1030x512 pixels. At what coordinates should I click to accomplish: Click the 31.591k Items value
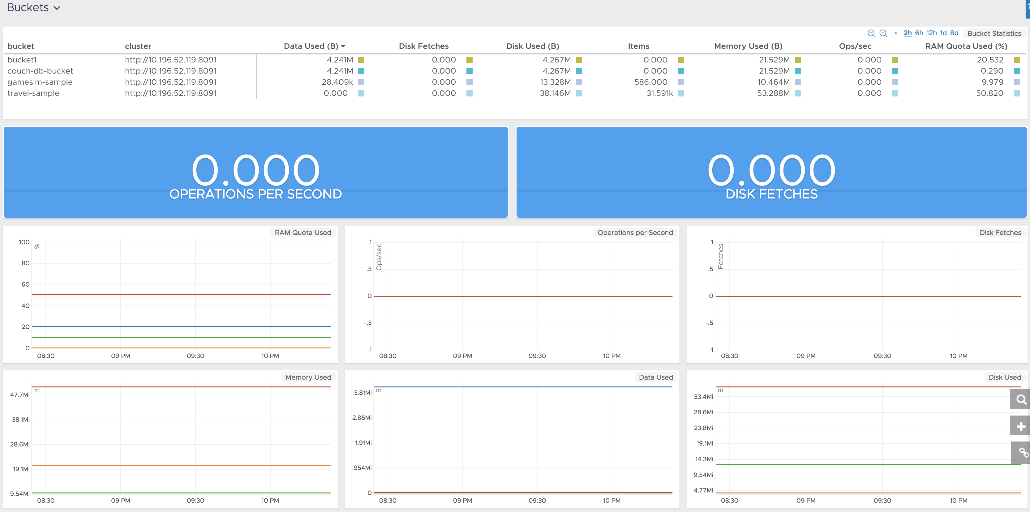pos(659,94)
